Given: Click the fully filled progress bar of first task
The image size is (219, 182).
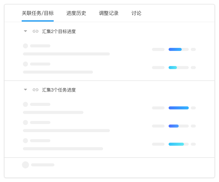Looking at the screenshot, I should pos(179,108).
